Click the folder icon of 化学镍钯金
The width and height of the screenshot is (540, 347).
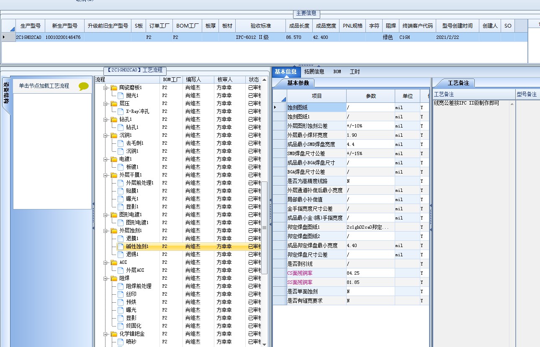[114, 334]
